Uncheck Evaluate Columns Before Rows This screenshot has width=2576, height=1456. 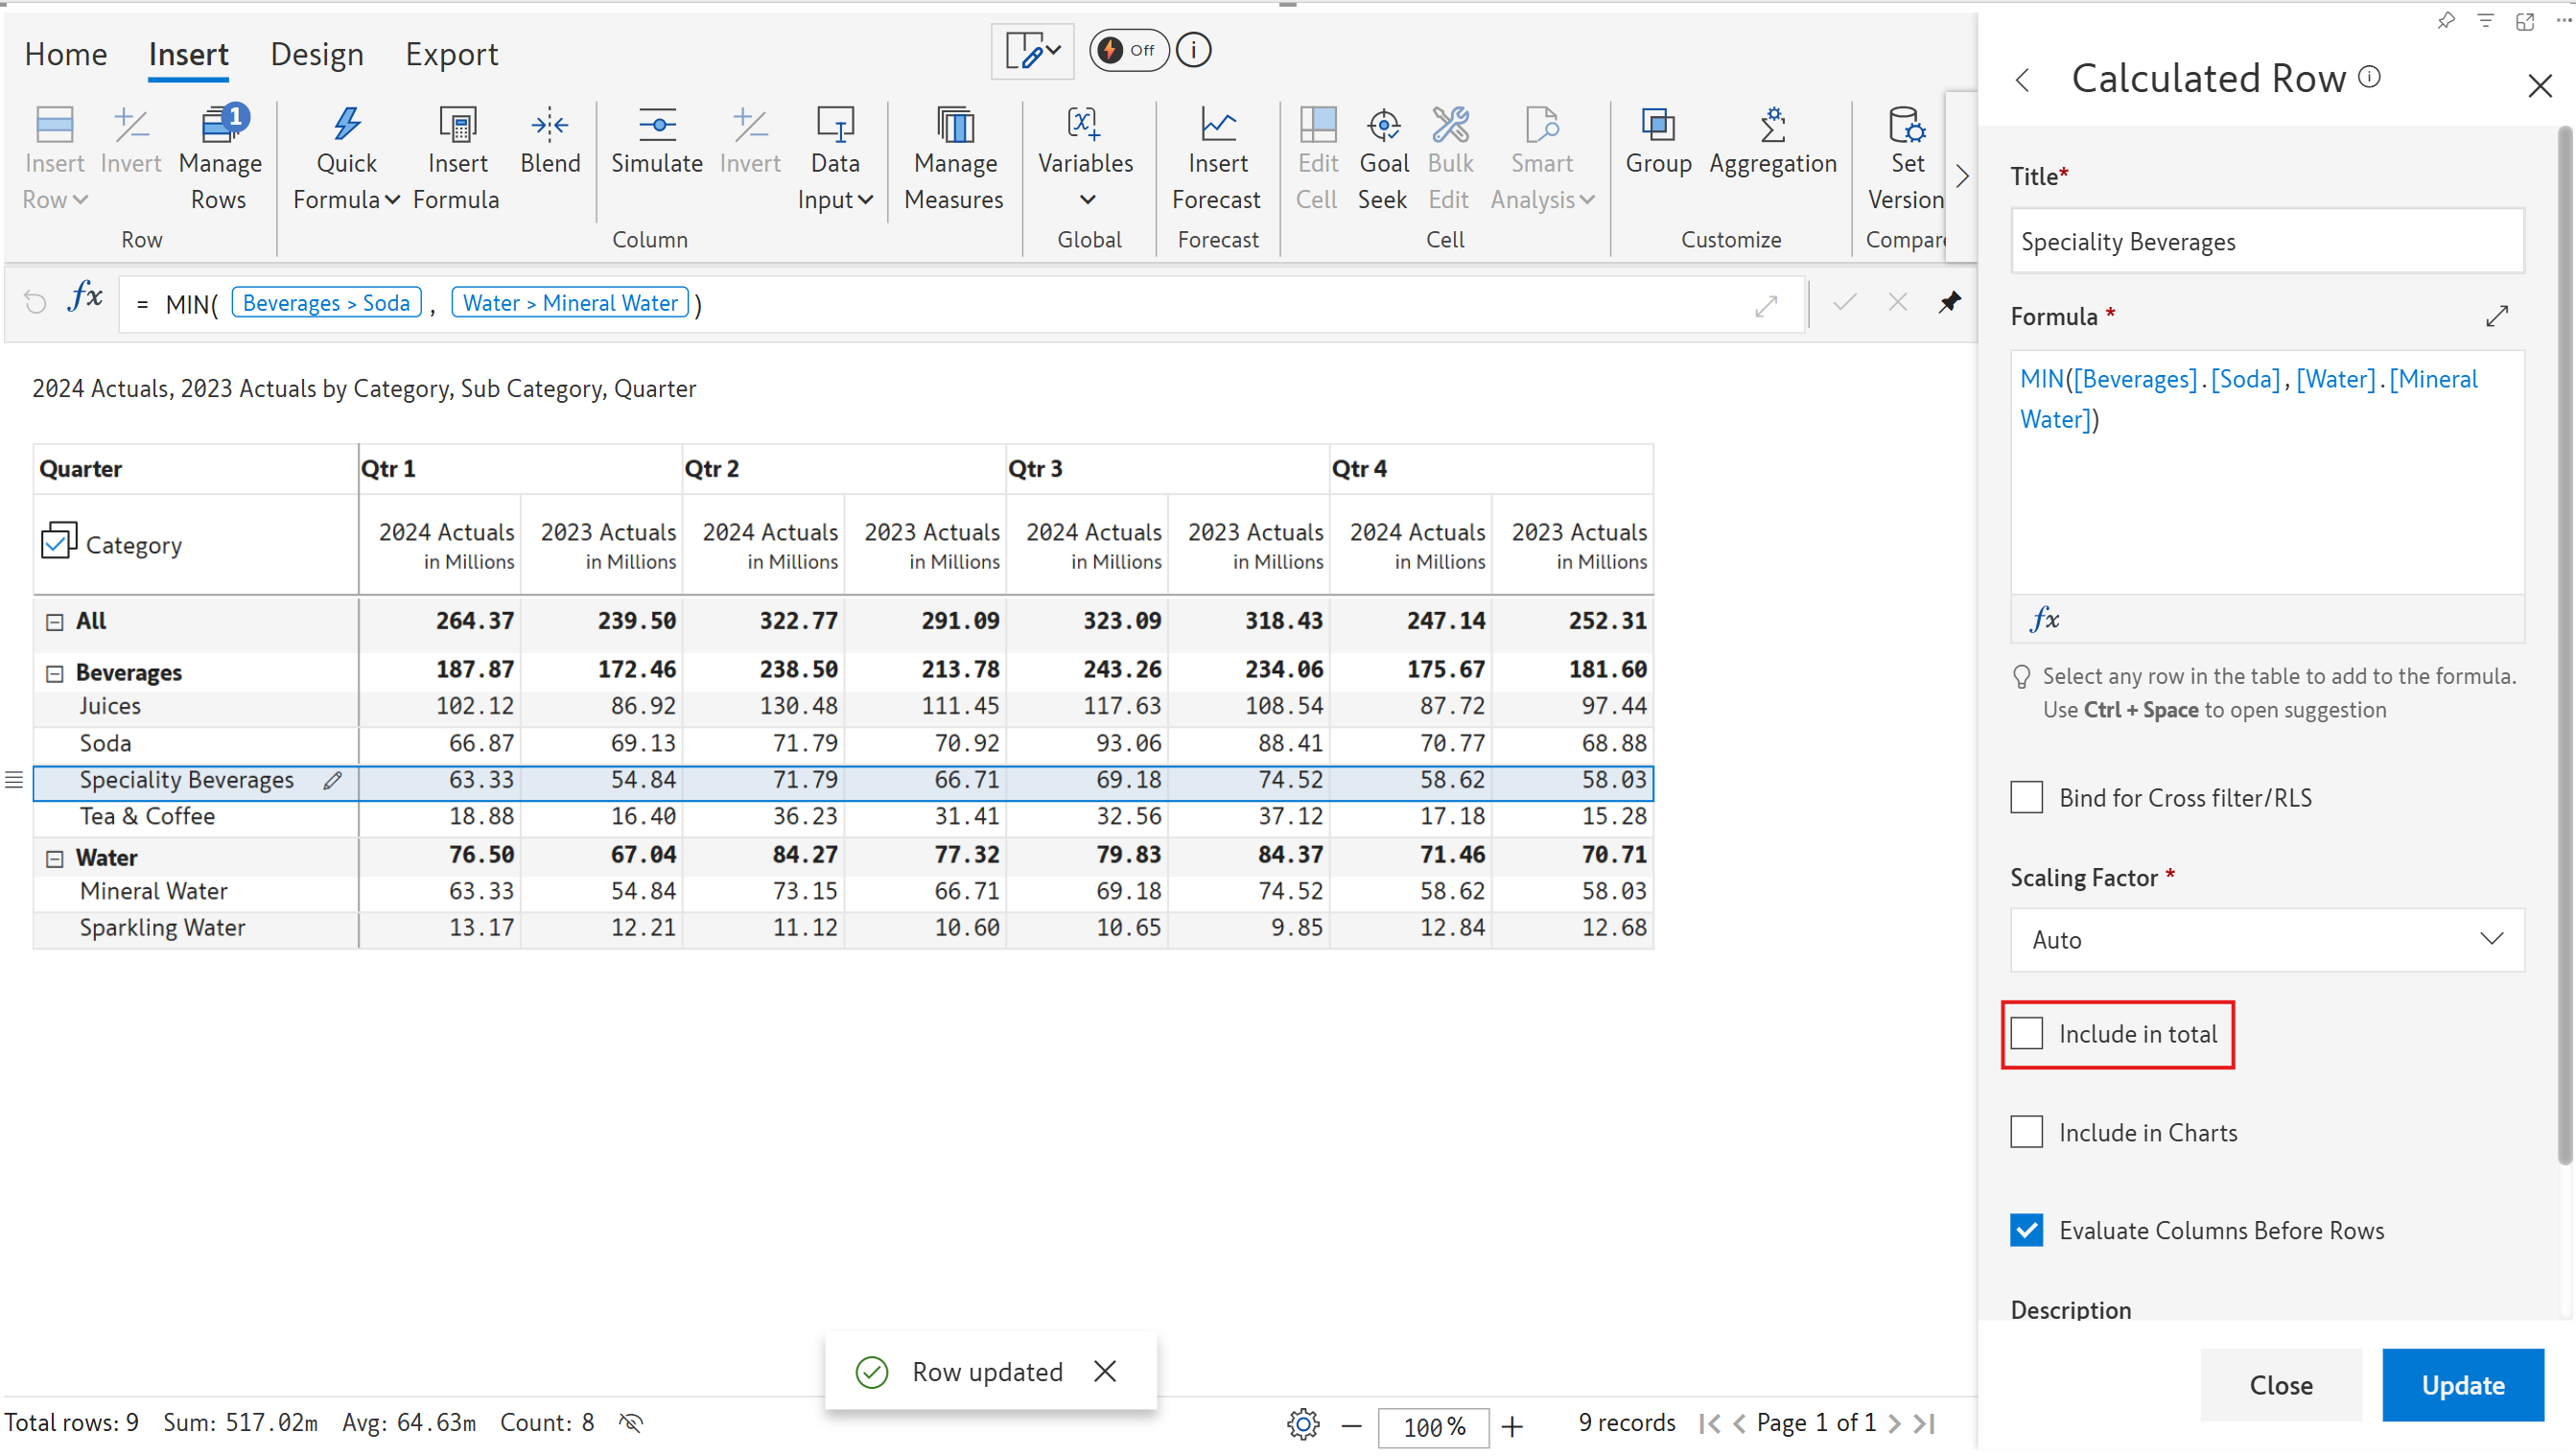coord(2026,1229)
